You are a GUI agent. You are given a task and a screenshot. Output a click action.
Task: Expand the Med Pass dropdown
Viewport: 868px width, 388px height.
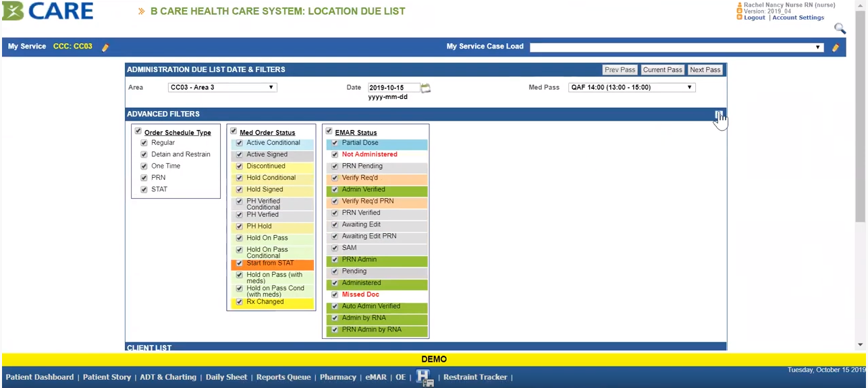click(631, 88)
